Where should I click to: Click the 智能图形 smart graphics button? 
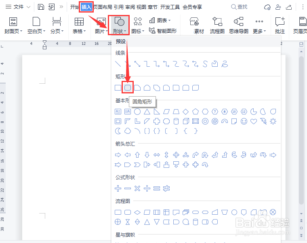[163, 31]
